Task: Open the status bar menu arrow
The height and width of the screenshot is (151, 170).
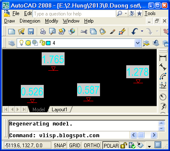Action: click(x=149, y=146)
